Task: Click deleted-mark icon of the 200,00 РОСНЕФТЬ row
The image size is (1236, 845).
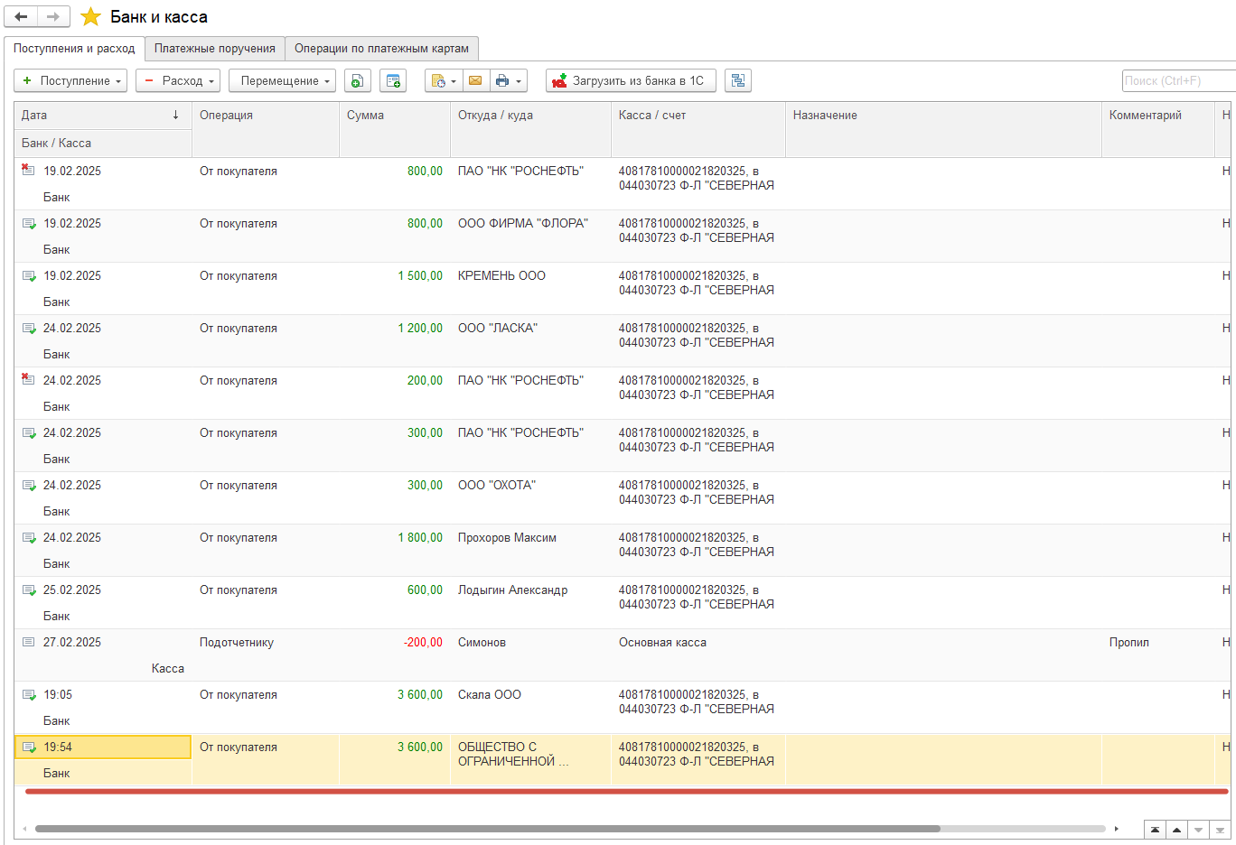Action: 28,379
